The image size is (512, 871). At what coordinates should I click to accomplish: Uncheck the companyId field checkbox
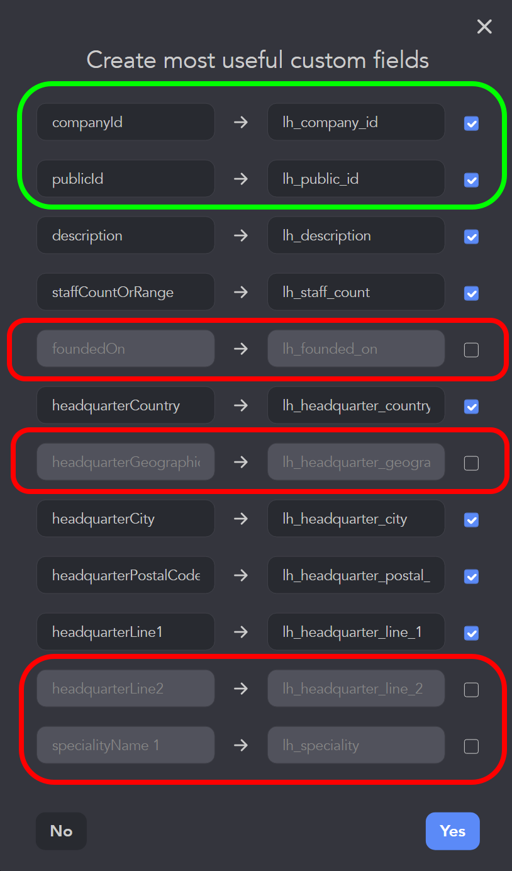(471, 123)
